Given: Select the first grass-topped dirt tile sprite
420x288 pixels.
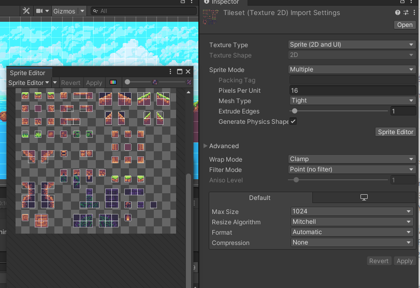Looking at the screenshot, I should pyautogui.click(x=25, y=95).
